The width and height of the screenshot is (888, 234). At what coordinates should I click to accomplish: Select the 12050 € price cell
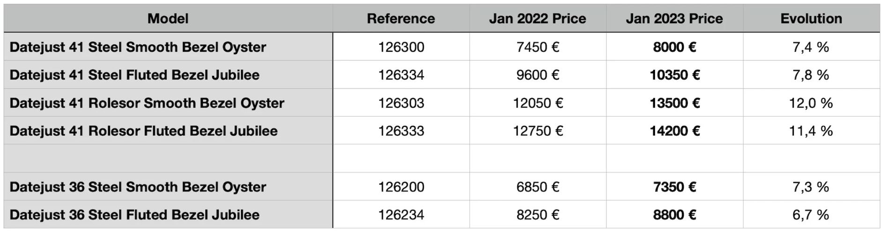tap(537, 103)
